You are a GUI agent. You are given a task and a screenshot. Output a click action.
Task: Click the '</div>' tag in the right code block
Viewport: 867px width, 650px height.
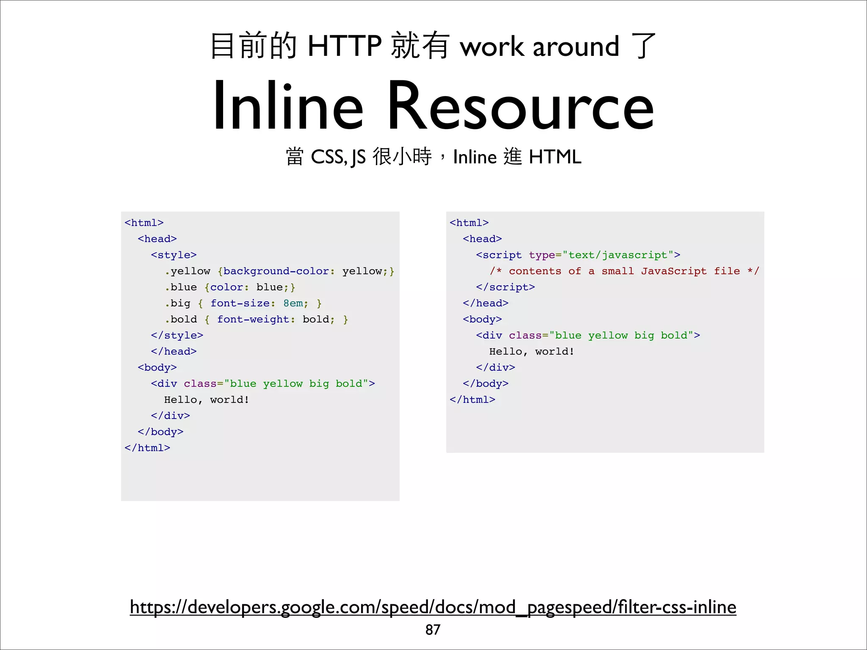[x=495, y=368]
